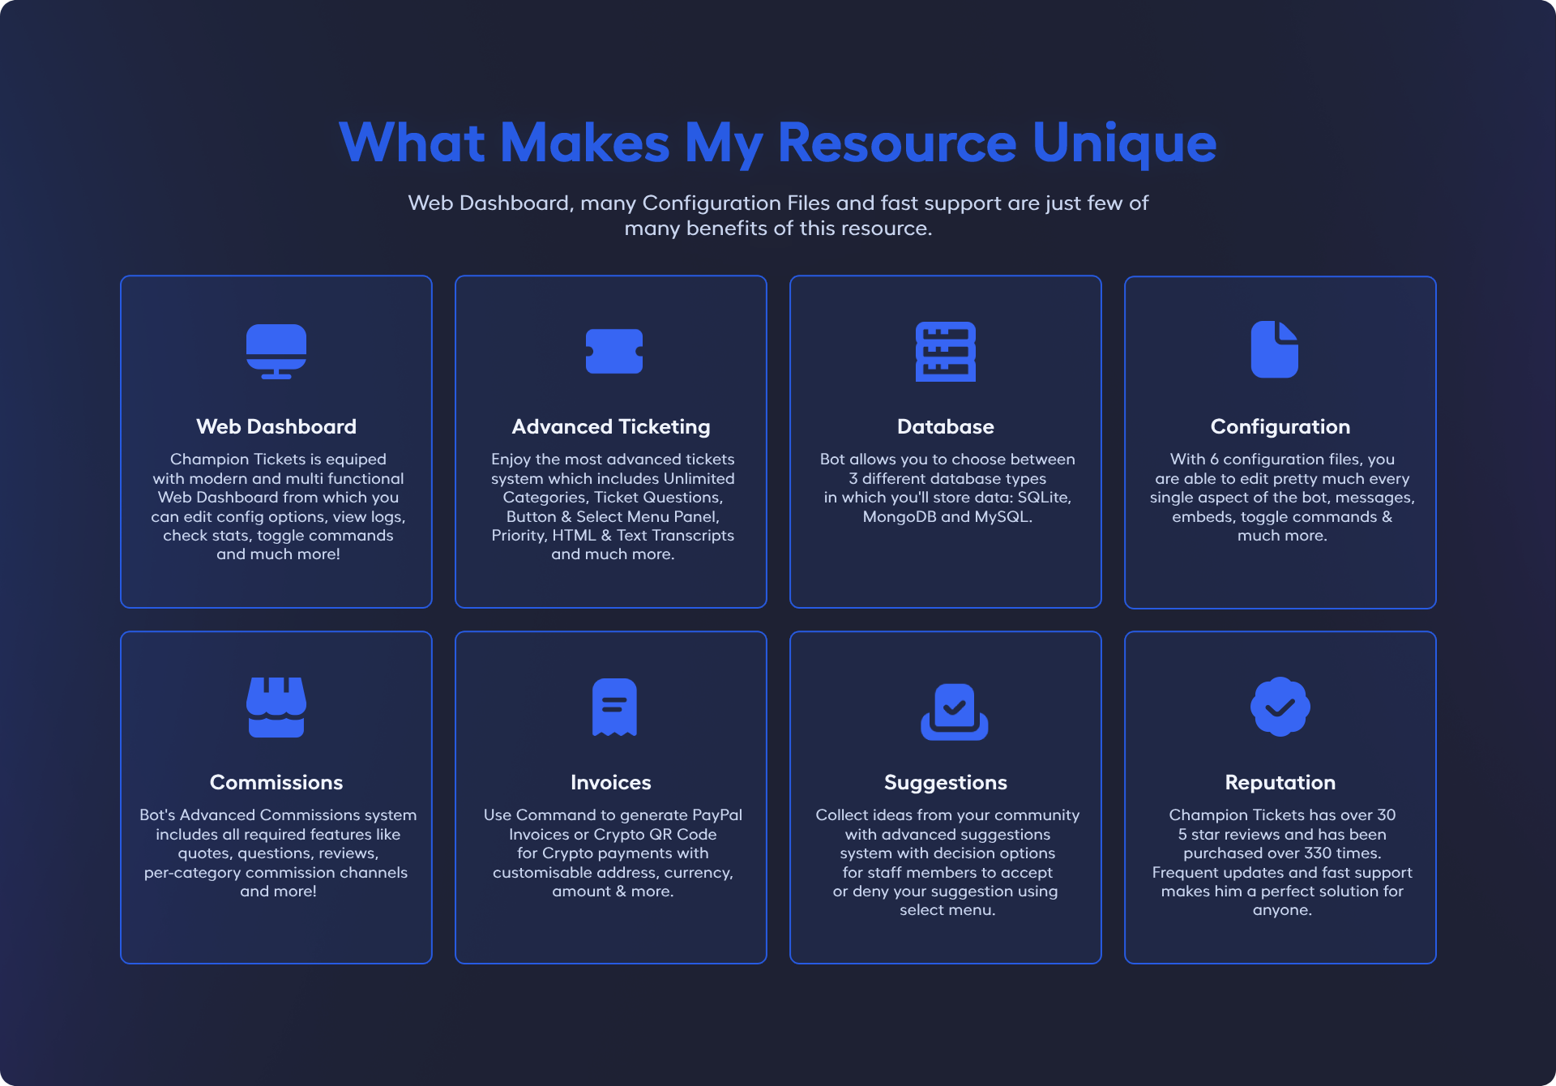Open the Invoices heading
Image resolution: width=1556 pixels, height=1086 pixels.
(x=611, y=782)
